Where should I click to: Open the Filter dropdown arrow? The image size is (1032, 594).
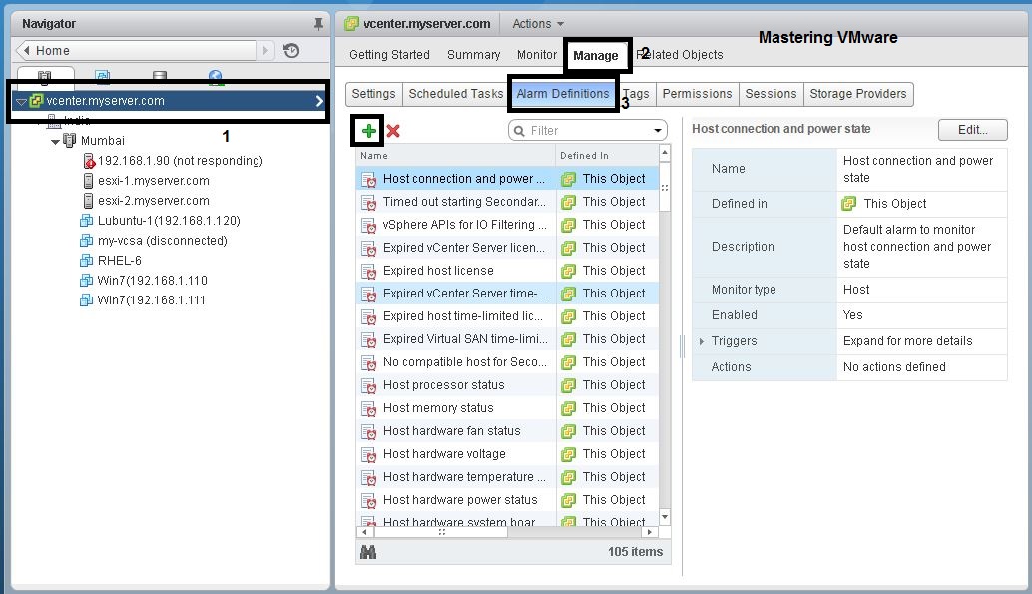[657, 131]
